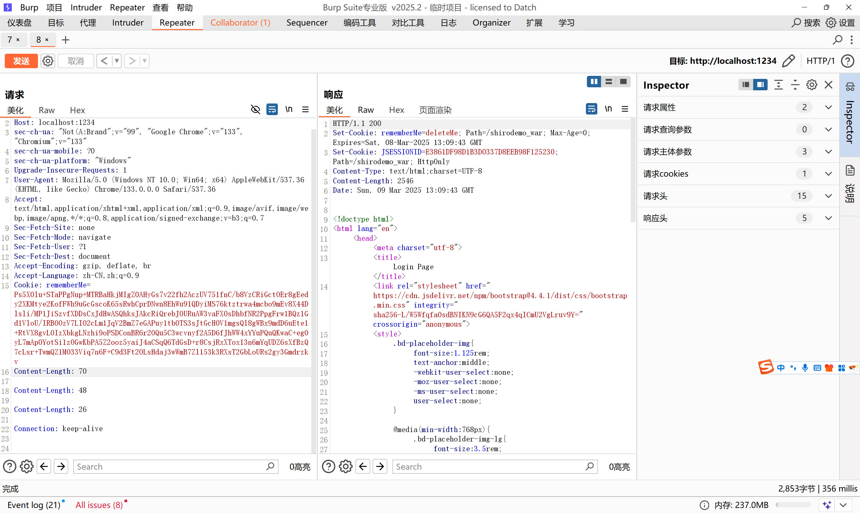Open the Sequencer tab
Screen dimensions: 860x513
tap(307, 23)
